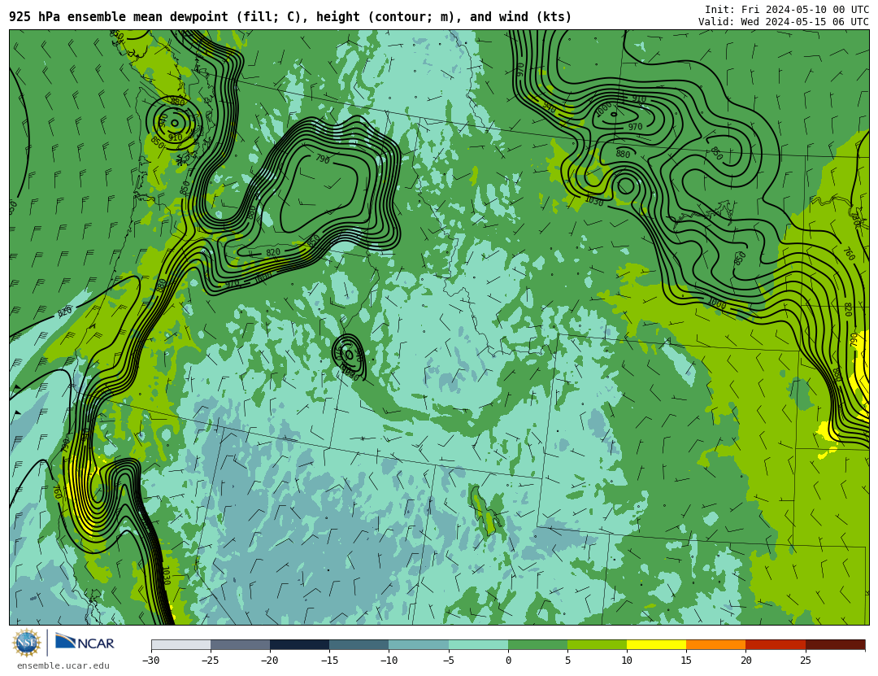Click the ensemble.ucar.edu text
878x676 pixels.
(63, 666)
